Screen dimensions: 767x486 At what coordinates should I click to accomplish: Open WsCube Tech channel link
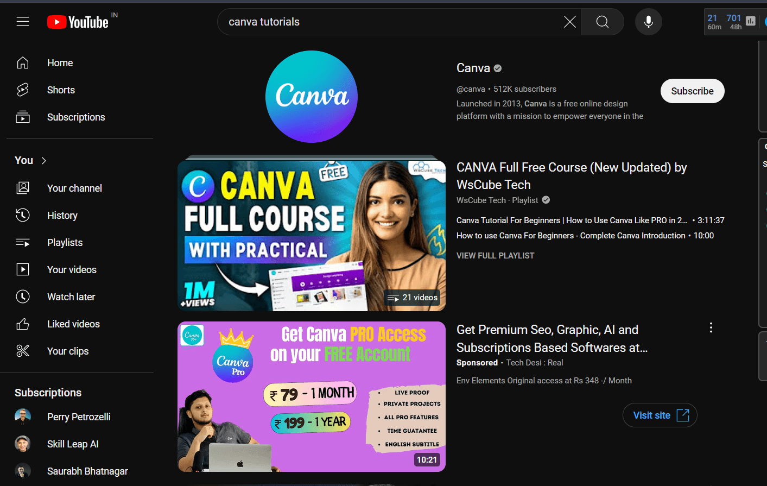tap(481, 200)
